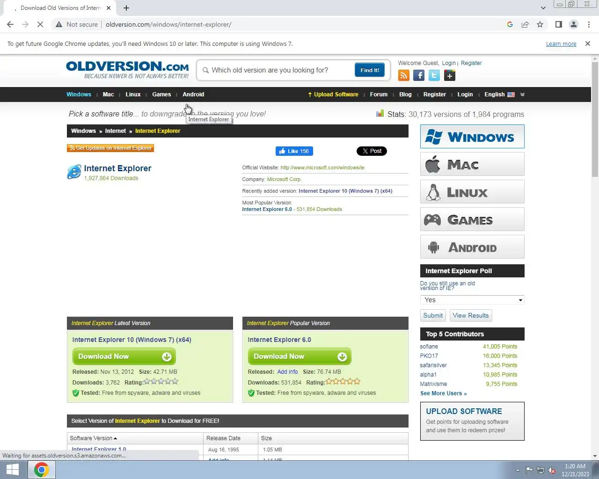The height and width of the screenshot is (479, 599).
Task: Click the Find It! search button
Action: point(370,70)
